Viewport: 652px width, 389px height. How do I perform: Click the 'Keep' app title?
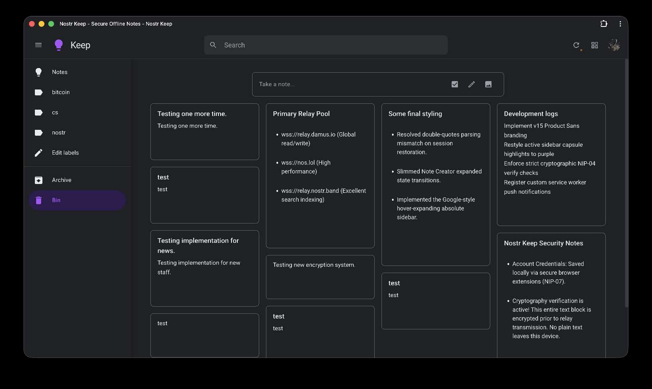tap(80, 45)
